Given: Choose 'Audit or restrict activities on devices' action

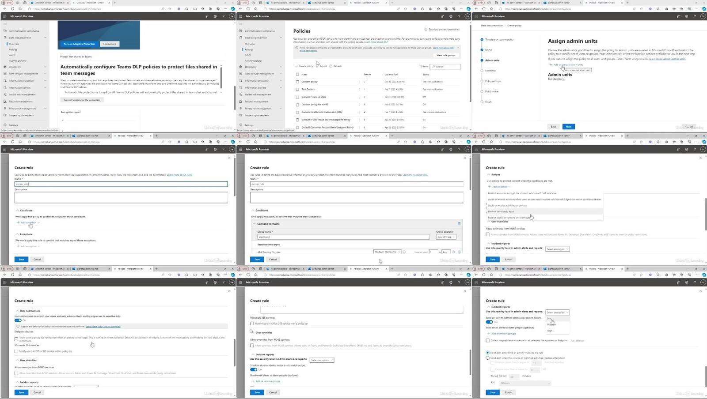Looking at the screenshot, I should coord(544,205).
